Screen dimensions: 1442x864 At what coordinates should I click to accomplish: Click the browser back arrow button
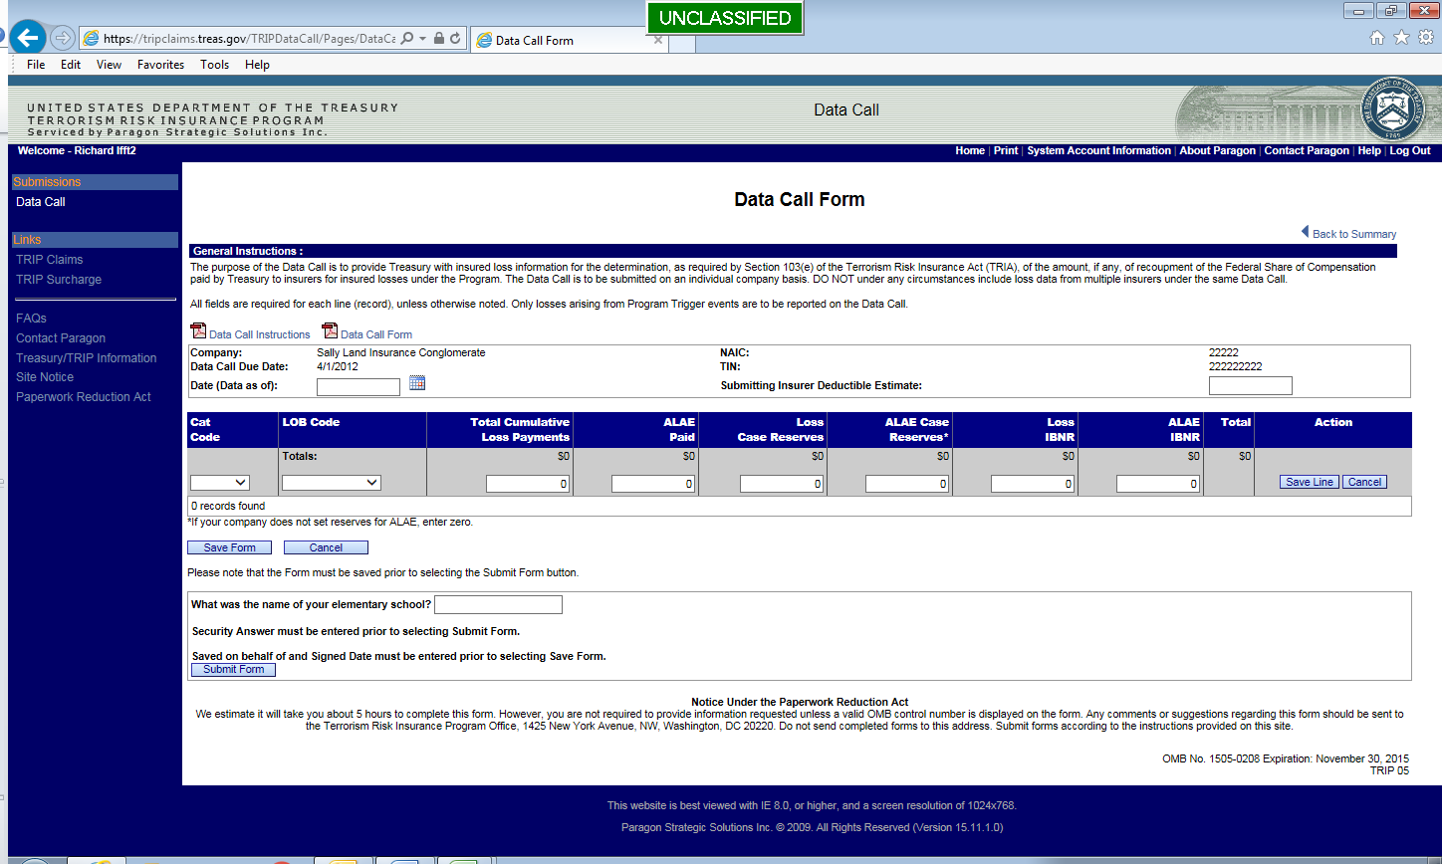(29, 39)
